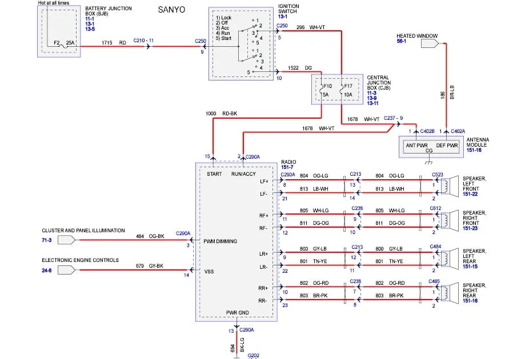Click the '296 WH-VT' wire label
The height and width of the screenshot is (359, 529).
(x=311, y=27)
